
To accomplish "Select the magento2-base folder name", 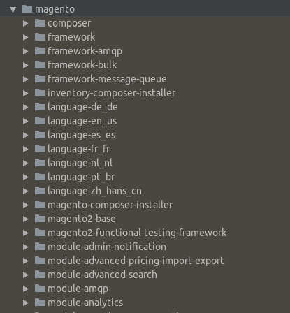I will tap(82, 219).
